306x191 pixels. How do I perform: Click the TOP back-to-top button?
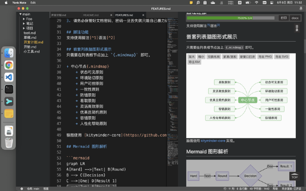click(294, 176)
